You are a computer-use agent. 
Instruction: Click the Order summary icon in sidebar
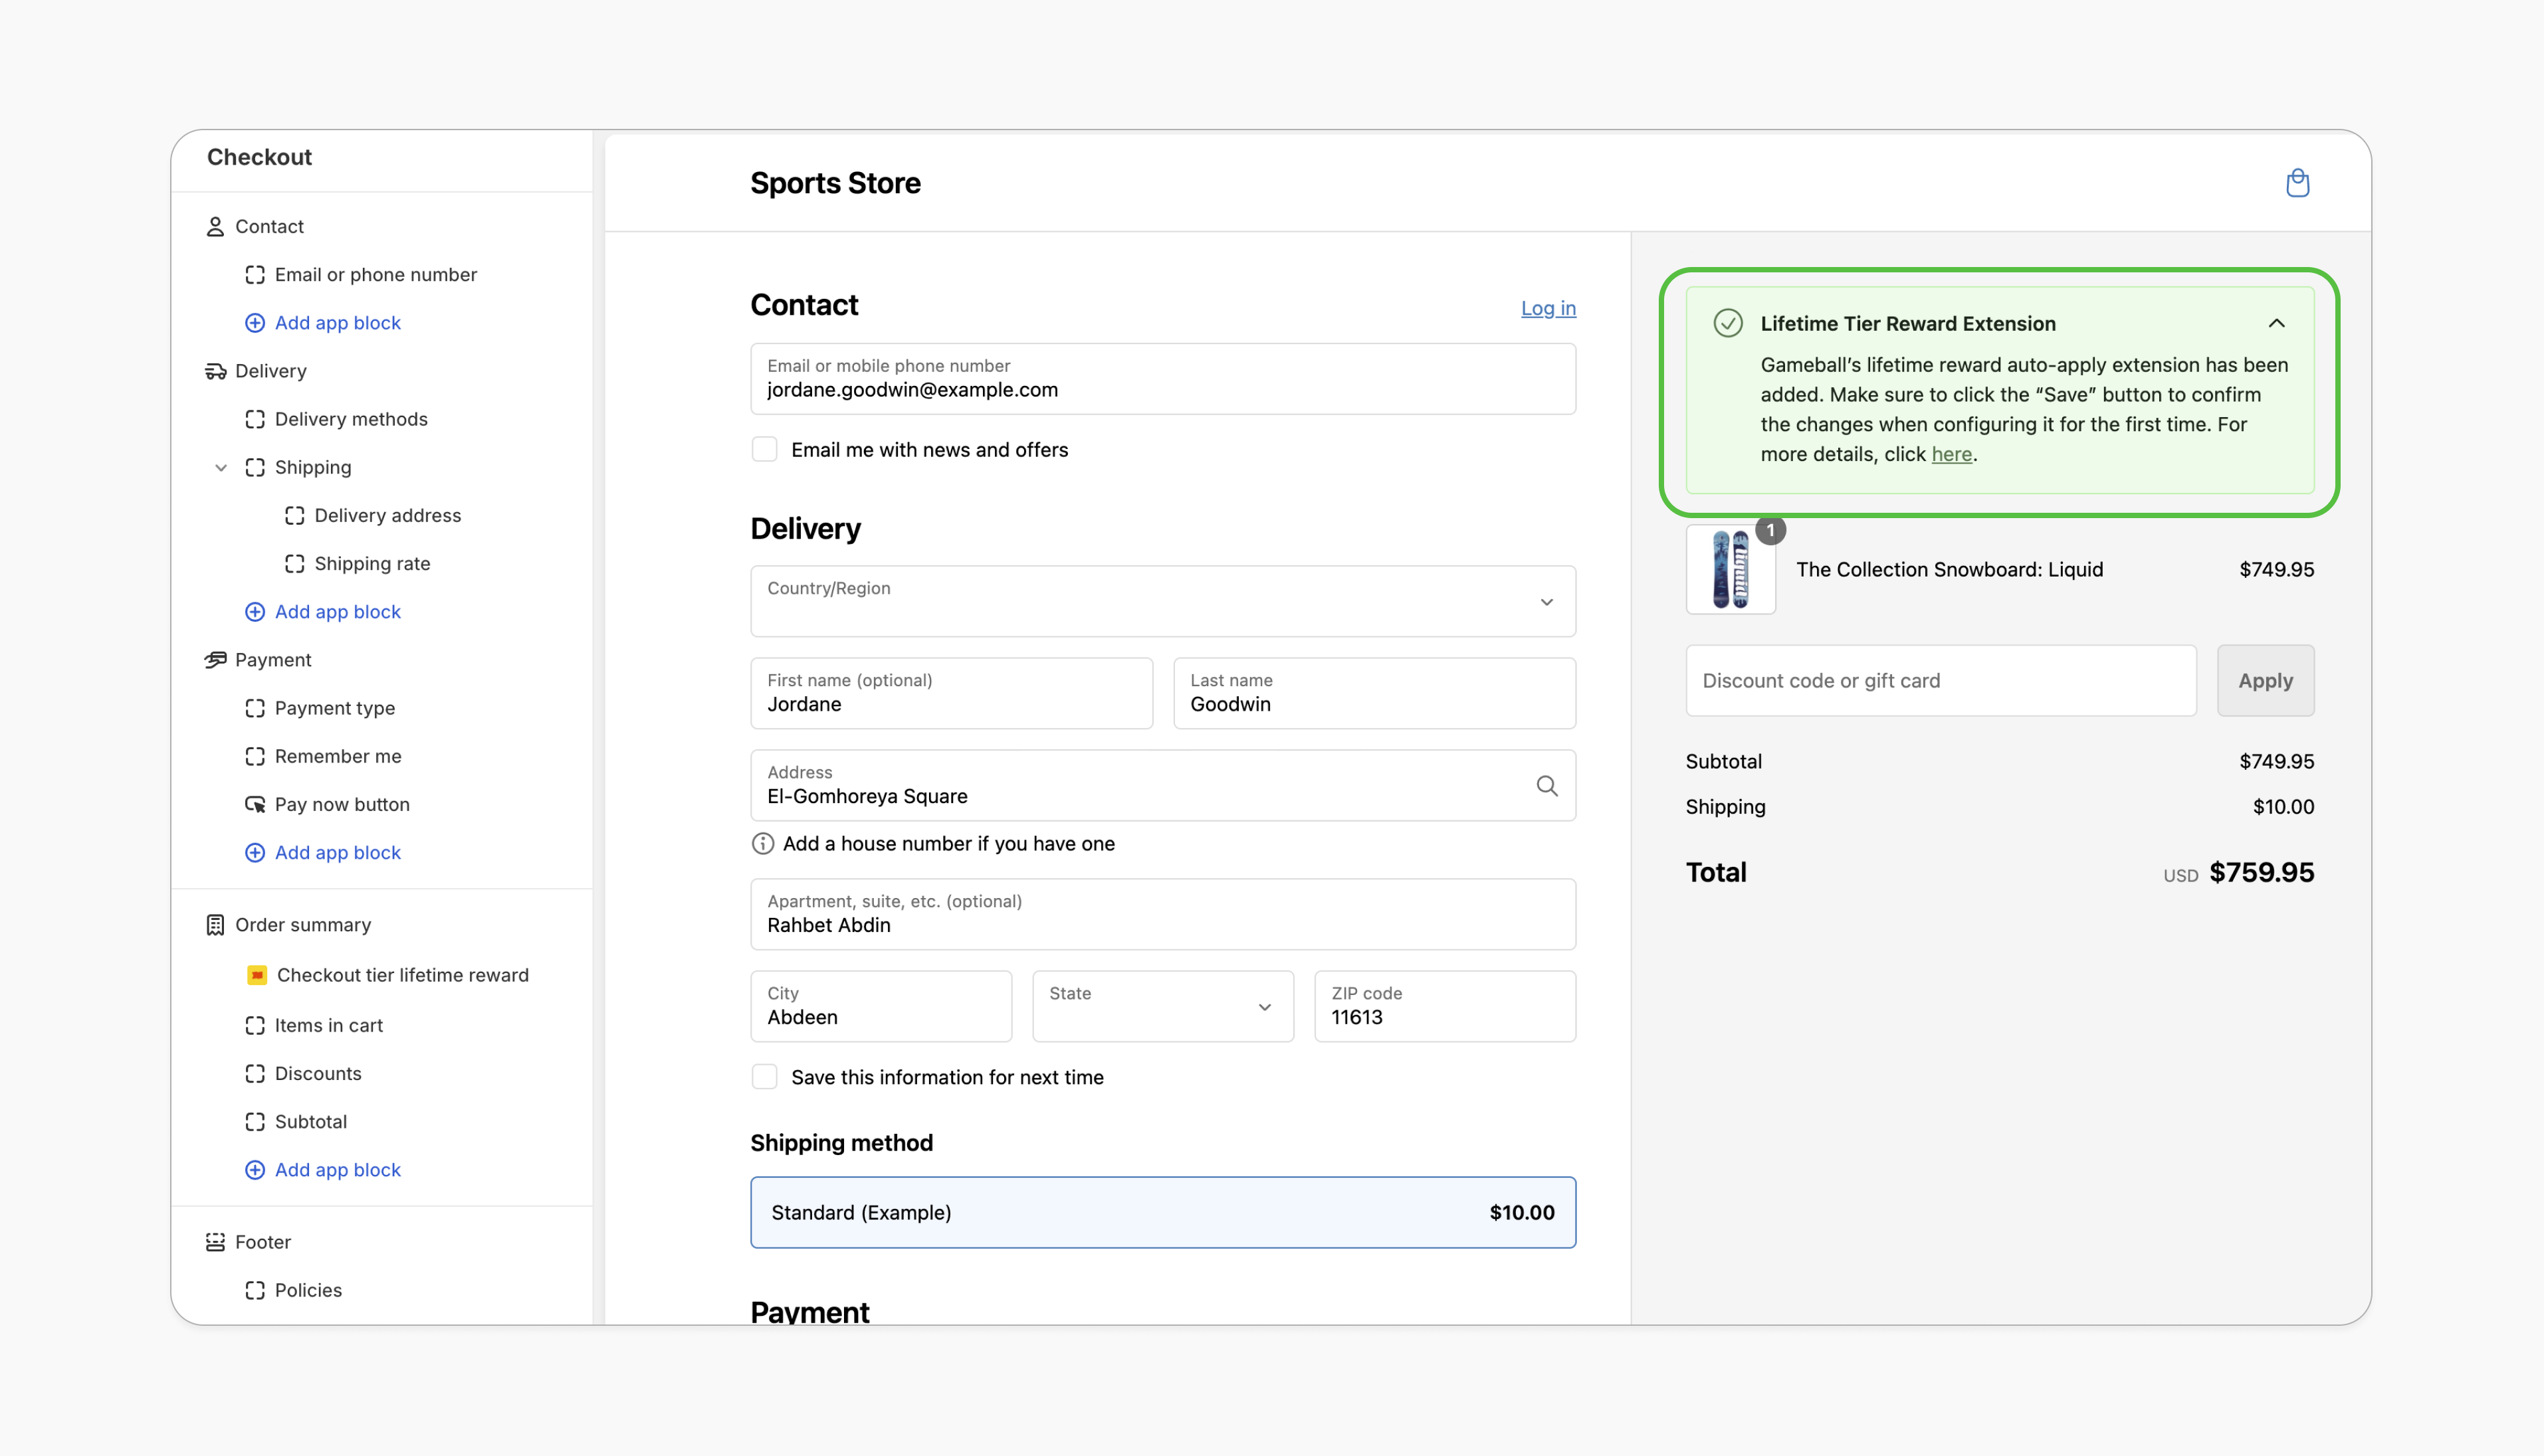pos(214,924)
